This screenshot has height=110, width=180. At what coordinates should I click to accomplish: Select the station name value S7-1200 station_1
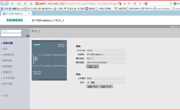(x=95, y=55)
